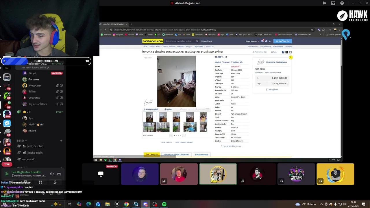Disconnect from the voice call in Discord
Viewport: 370px width, 208px height.
coord(59,174)
